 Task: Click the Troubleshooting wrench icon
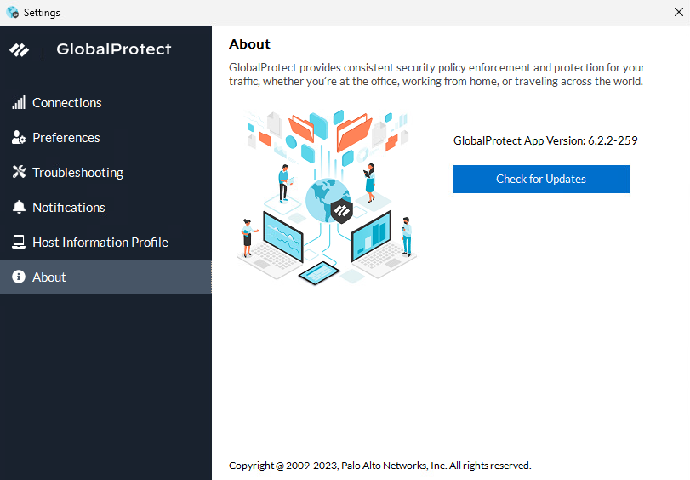19,173
